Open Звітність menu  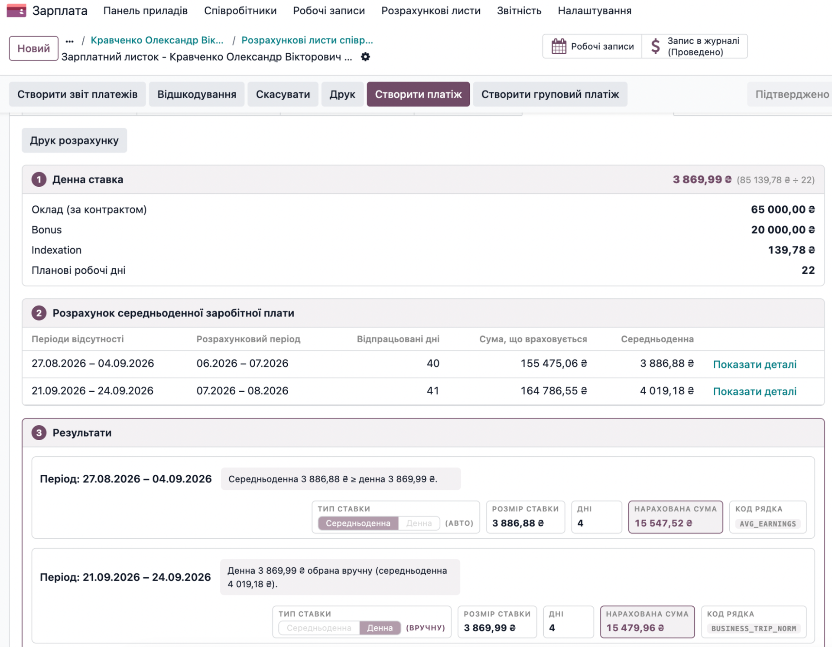[x=519, y=10]
